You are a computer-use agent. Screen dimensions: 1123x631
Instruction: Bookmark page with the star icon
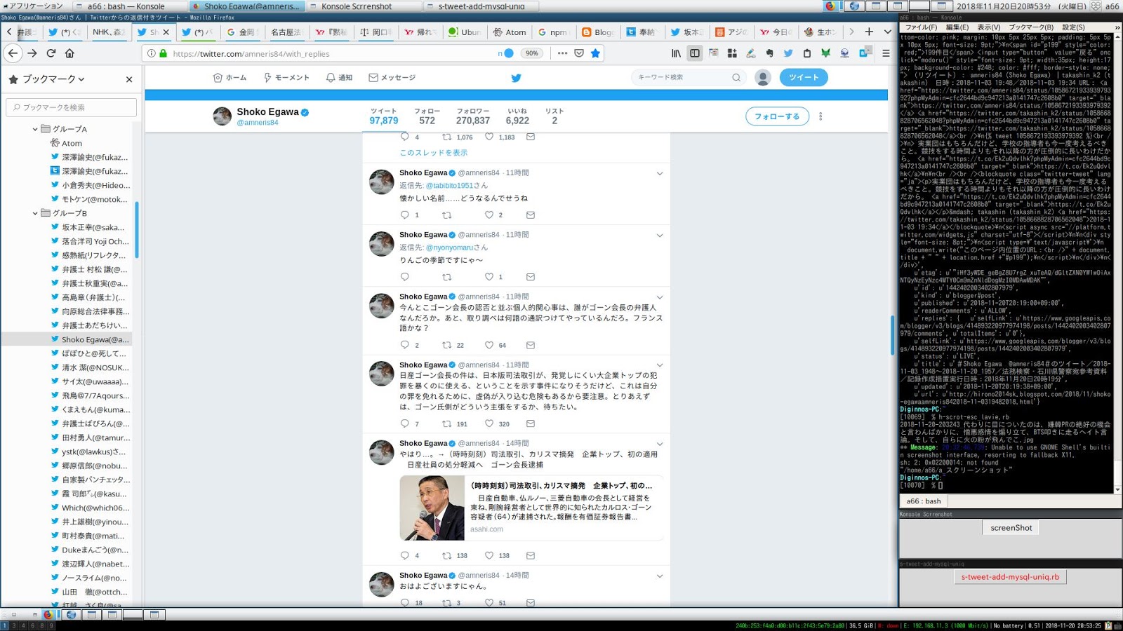(x=595, y=53)
